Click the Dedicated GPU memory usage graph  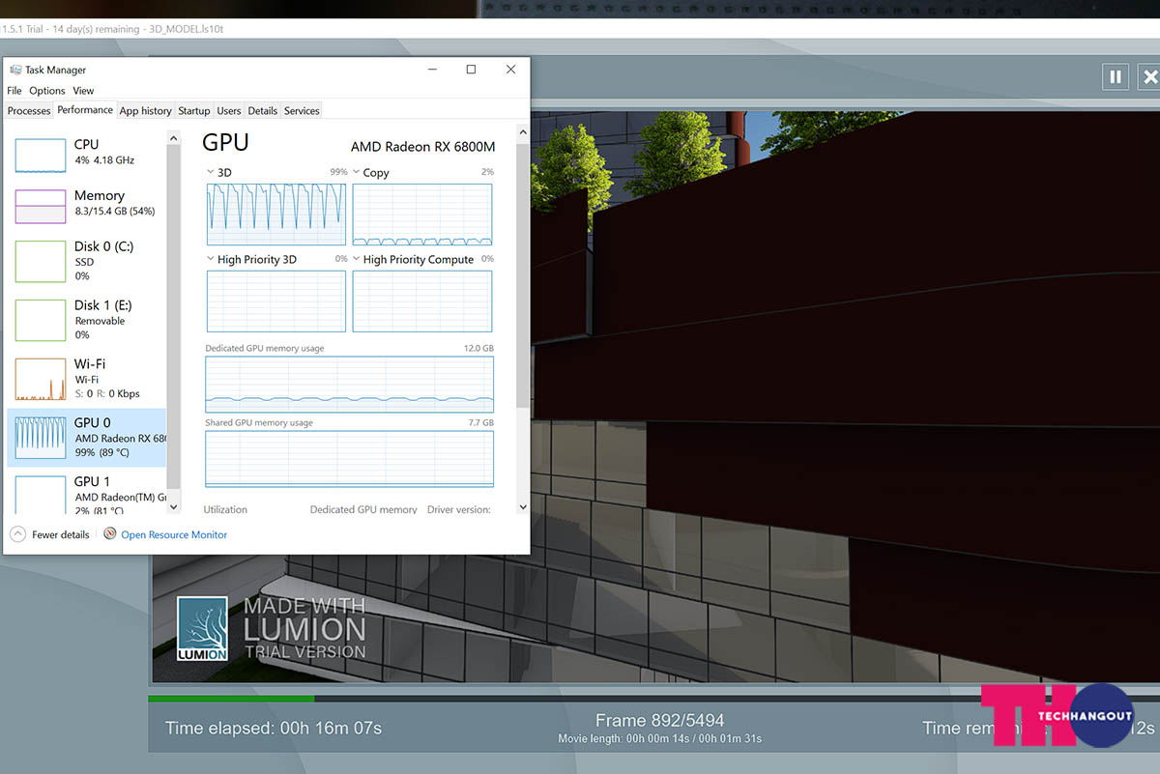[x=349, y=385]
